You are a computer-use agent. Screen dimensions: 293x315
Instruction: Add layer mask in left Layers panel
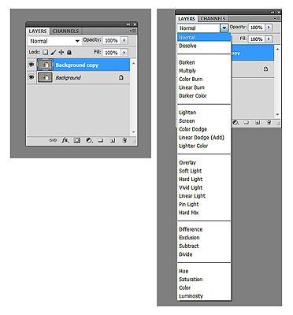(x=77, y=140)
